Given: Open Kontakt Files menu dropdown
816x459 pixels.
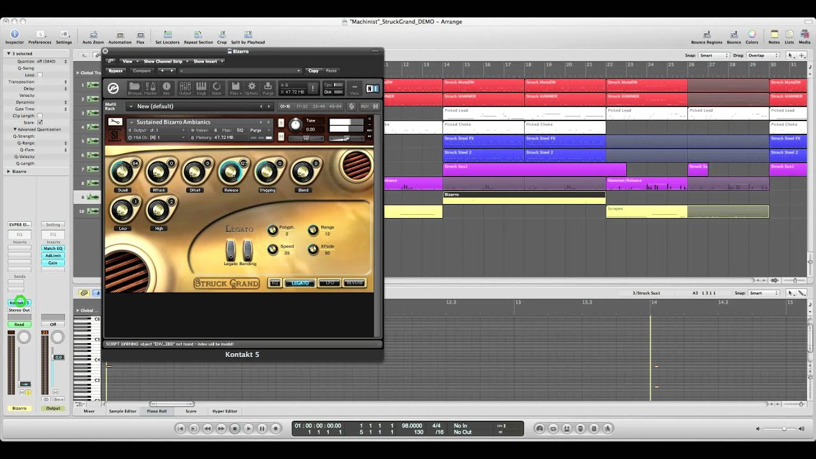Looking at the screenshot, I should [x=235, y=88].
